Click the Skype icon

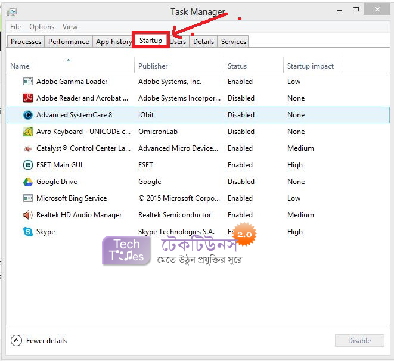[x=28, y=232]
